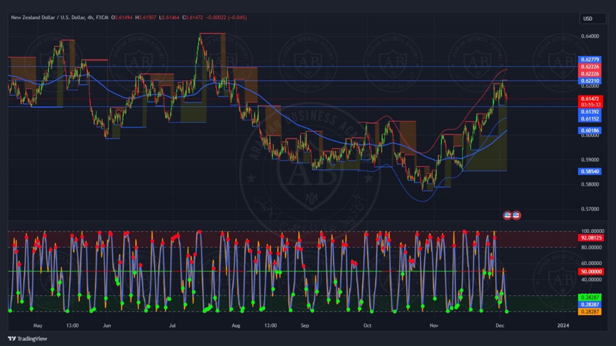Click the New Zealand Dollar / U.S. Dollar title

click(x=48, y=18)
